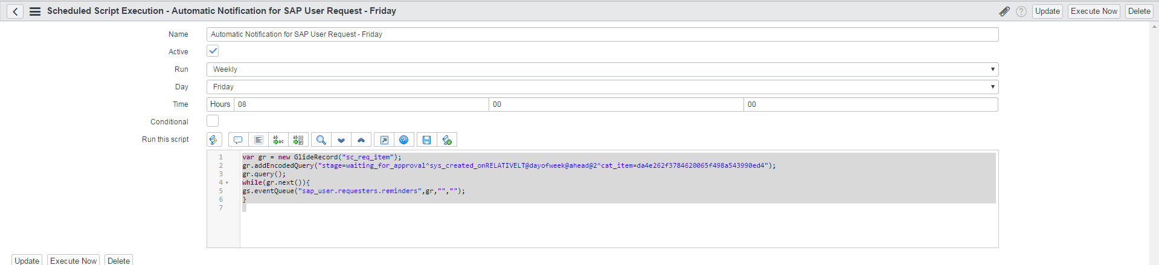Go back using the header arrow
This screenshot has height=265, width=1159.
15,11
